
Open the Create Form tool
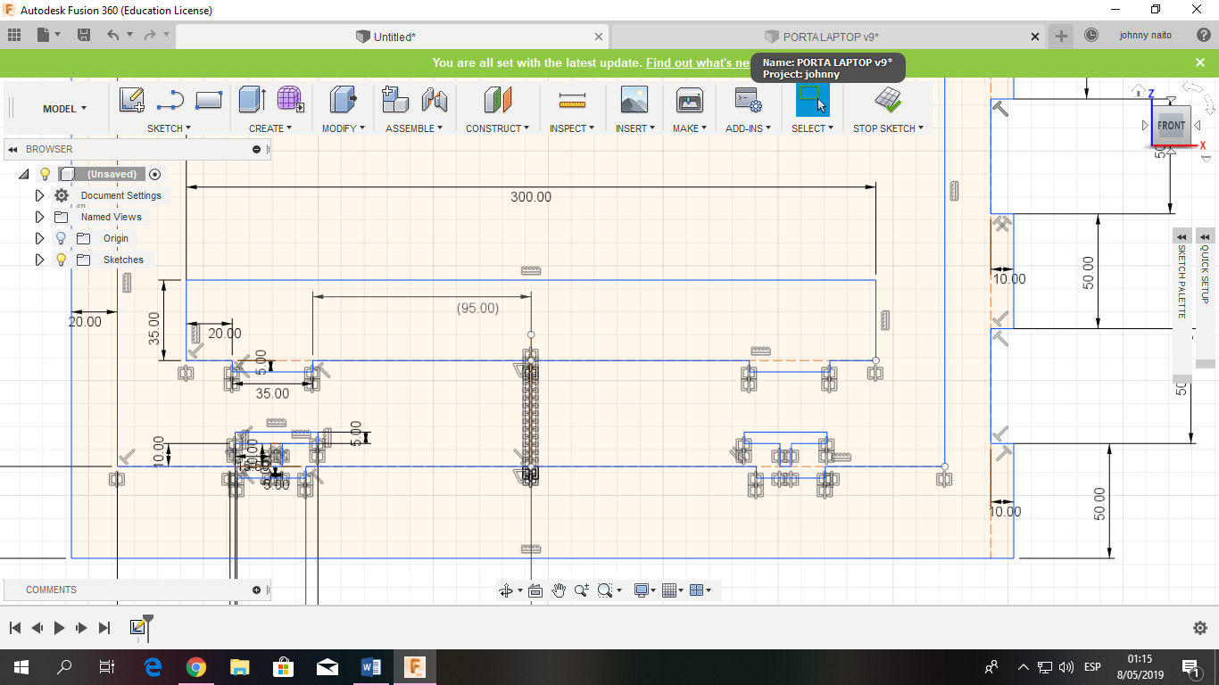[290, 99]
